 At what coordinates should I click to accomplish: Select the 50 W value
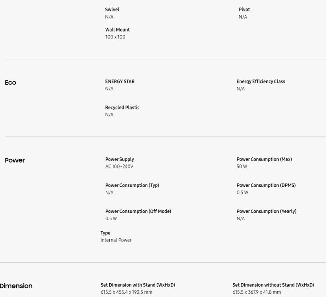(242, 166)
